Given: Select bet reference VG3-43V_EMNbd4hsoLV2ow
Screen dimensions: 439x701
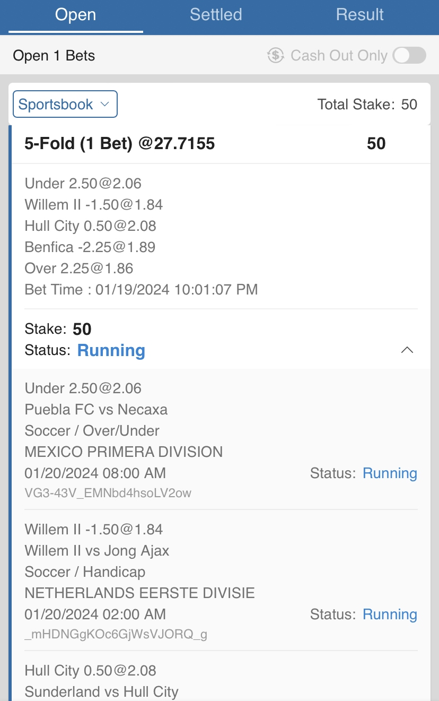Looking at the screenshot, I should [x=108, y=493].
